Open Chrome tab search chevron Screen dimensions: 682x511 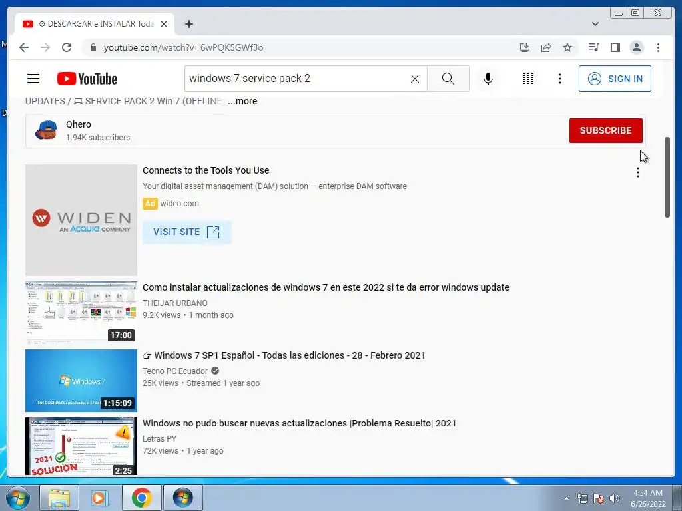tap(595, 24)
